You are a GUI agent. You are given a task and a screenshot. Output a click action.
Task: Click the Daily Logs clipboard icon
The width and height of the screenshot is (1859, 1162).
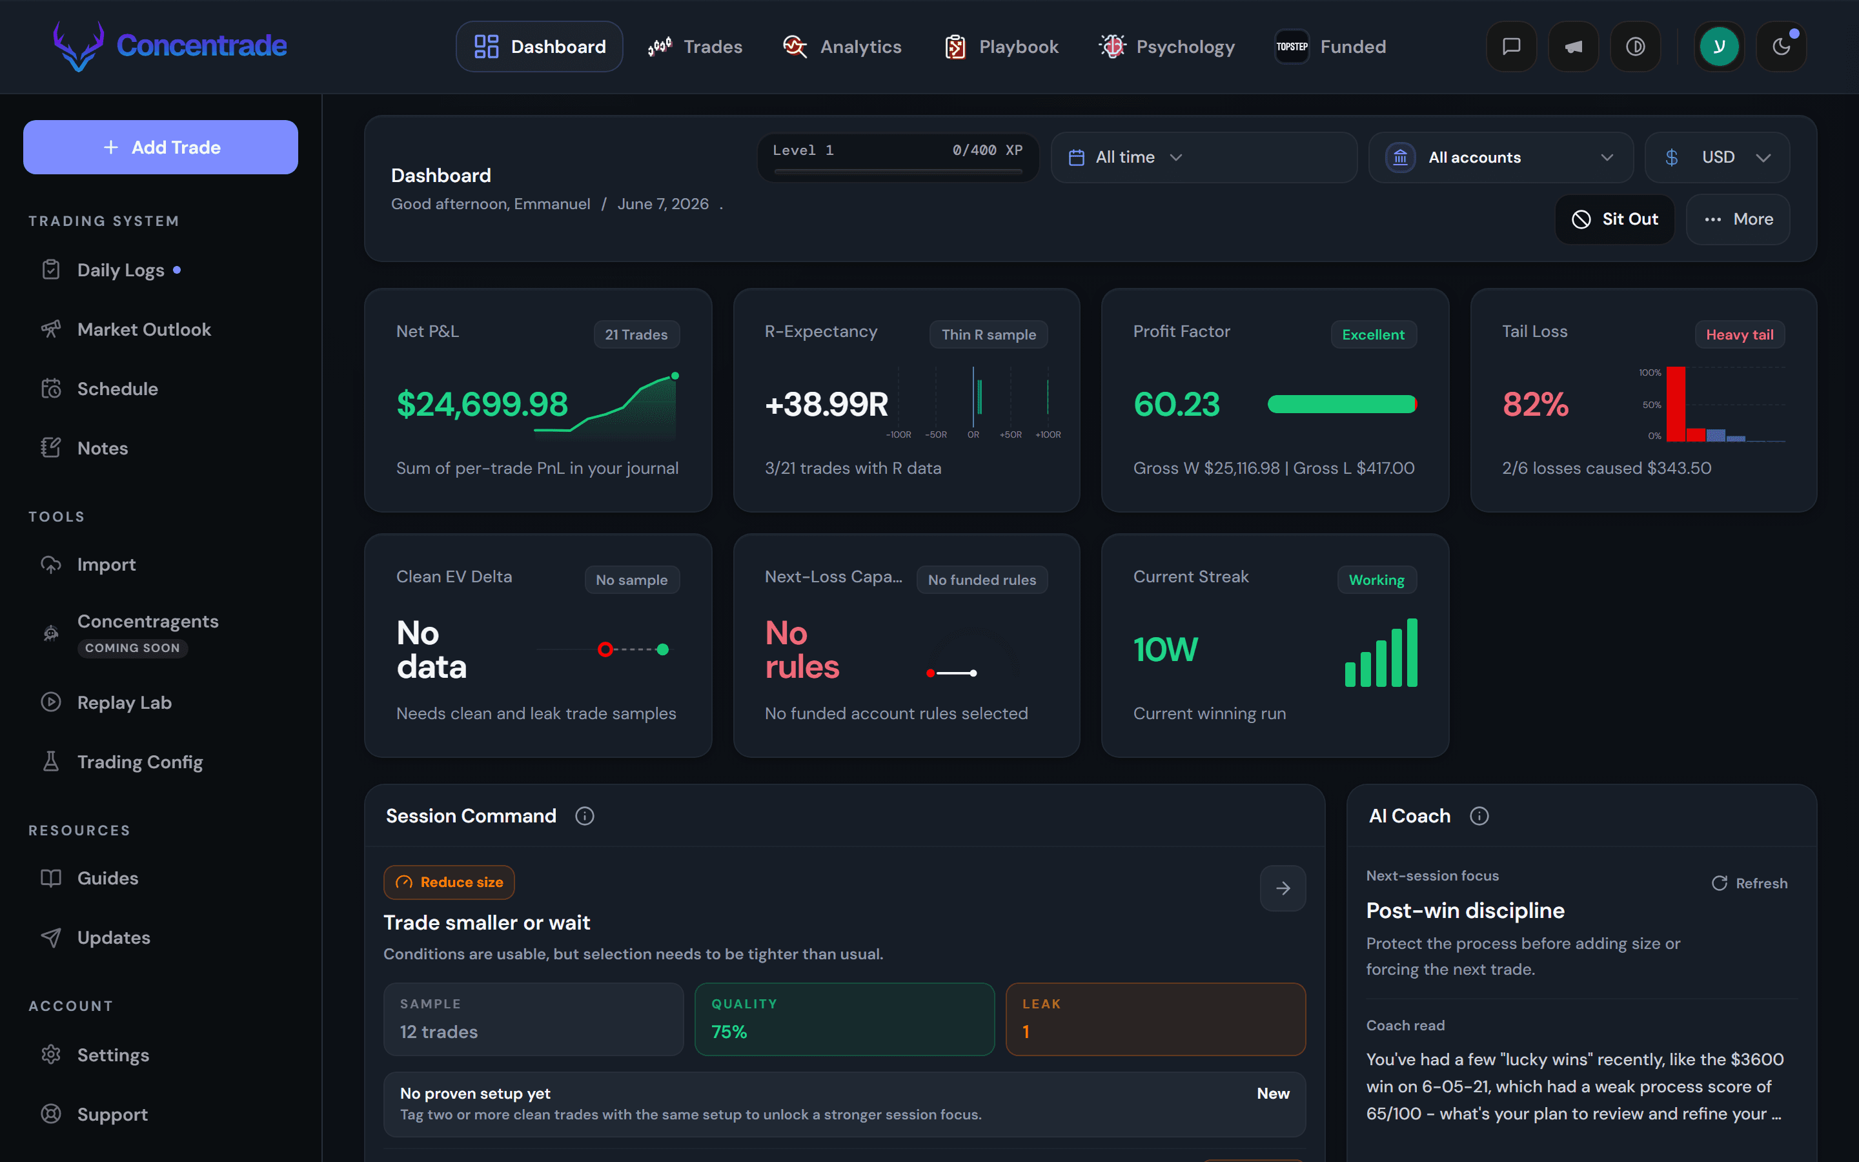(x=51, y=270)
